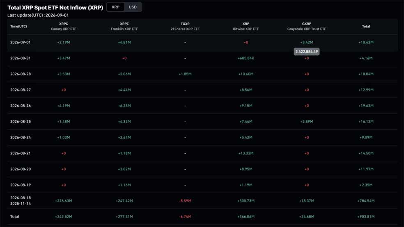Select the 2026-08-20 date cell
This screenshot has width=404, height=227.
(x=21, y=169)
